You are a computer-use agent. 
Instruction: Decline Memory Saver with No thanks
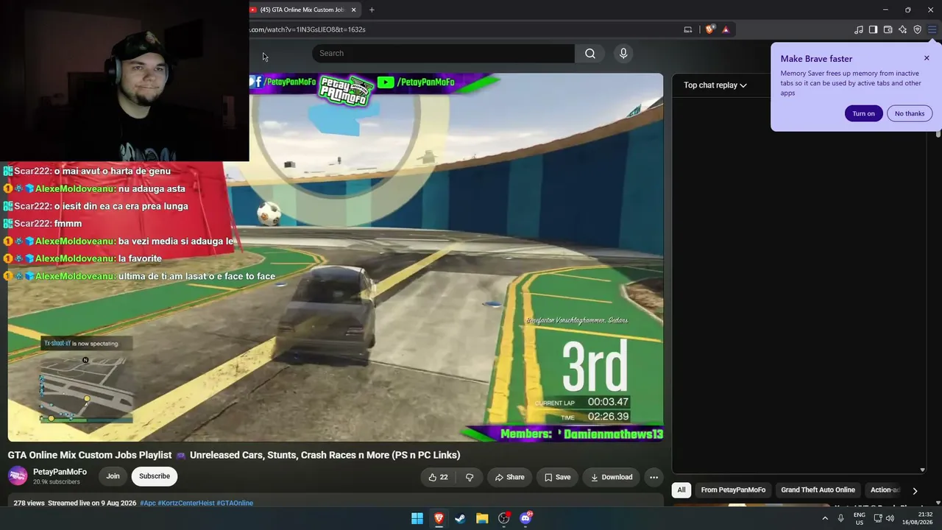tap(910, 113)
